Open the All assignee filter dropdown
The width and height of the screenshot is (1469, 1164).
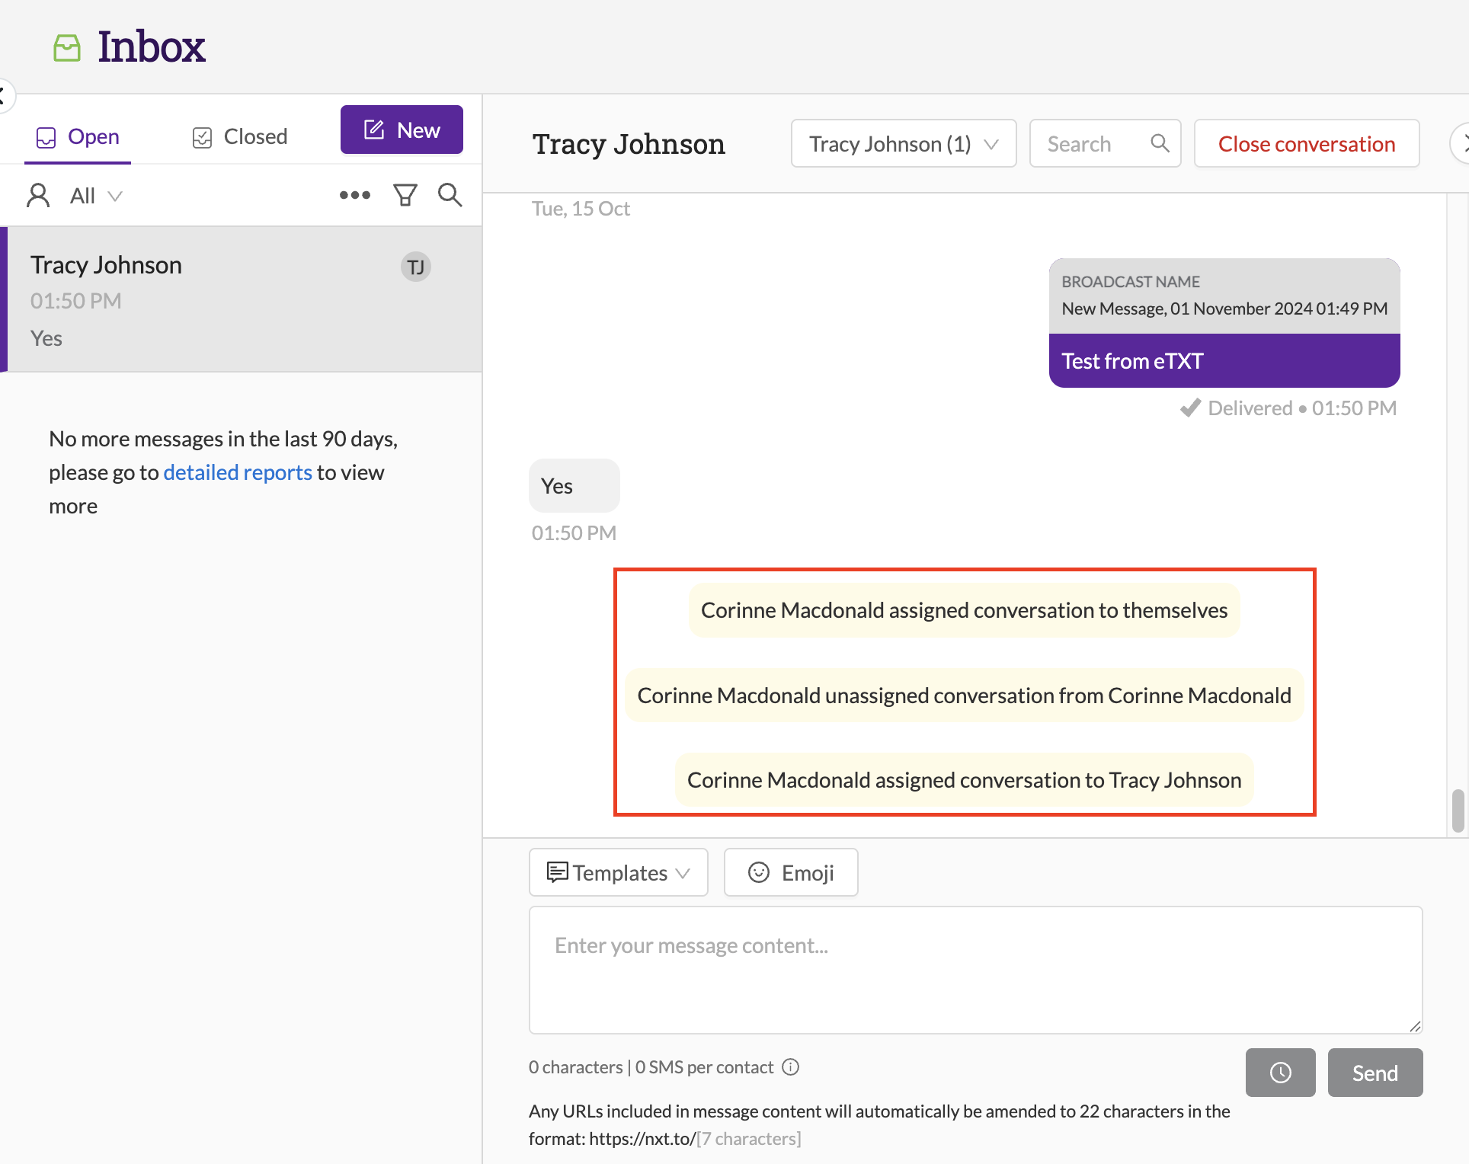tap(96, 196)
